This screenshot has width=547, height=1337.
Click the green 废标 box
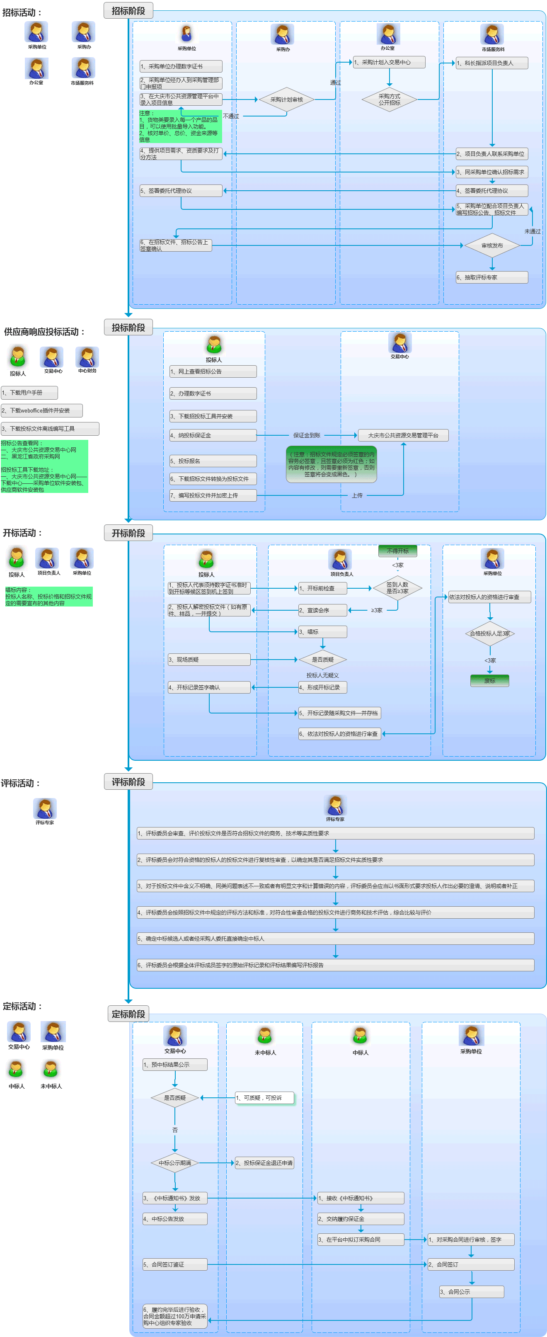coord(489,680)
